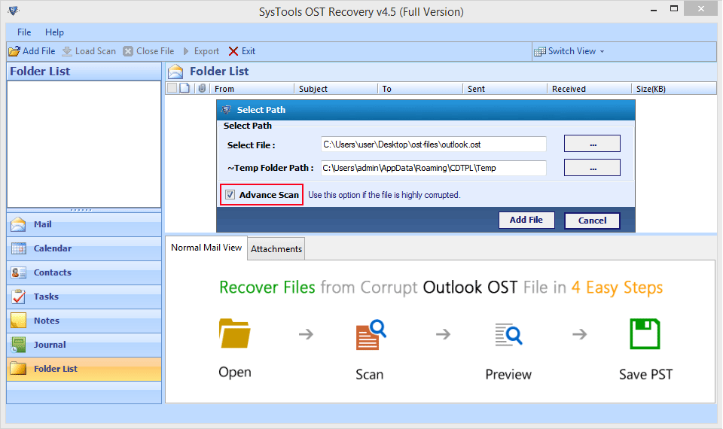Uncheck the Advance Scan checkbox
The width and height of the screenshot is (723, 429).
[230, 195]
